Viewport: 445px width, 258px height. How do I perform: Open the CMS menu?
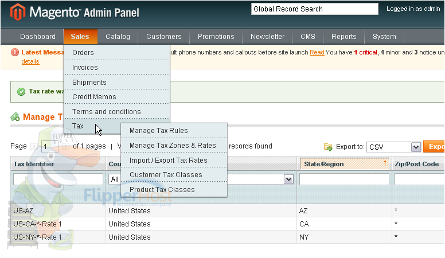[x=308, y=37]
